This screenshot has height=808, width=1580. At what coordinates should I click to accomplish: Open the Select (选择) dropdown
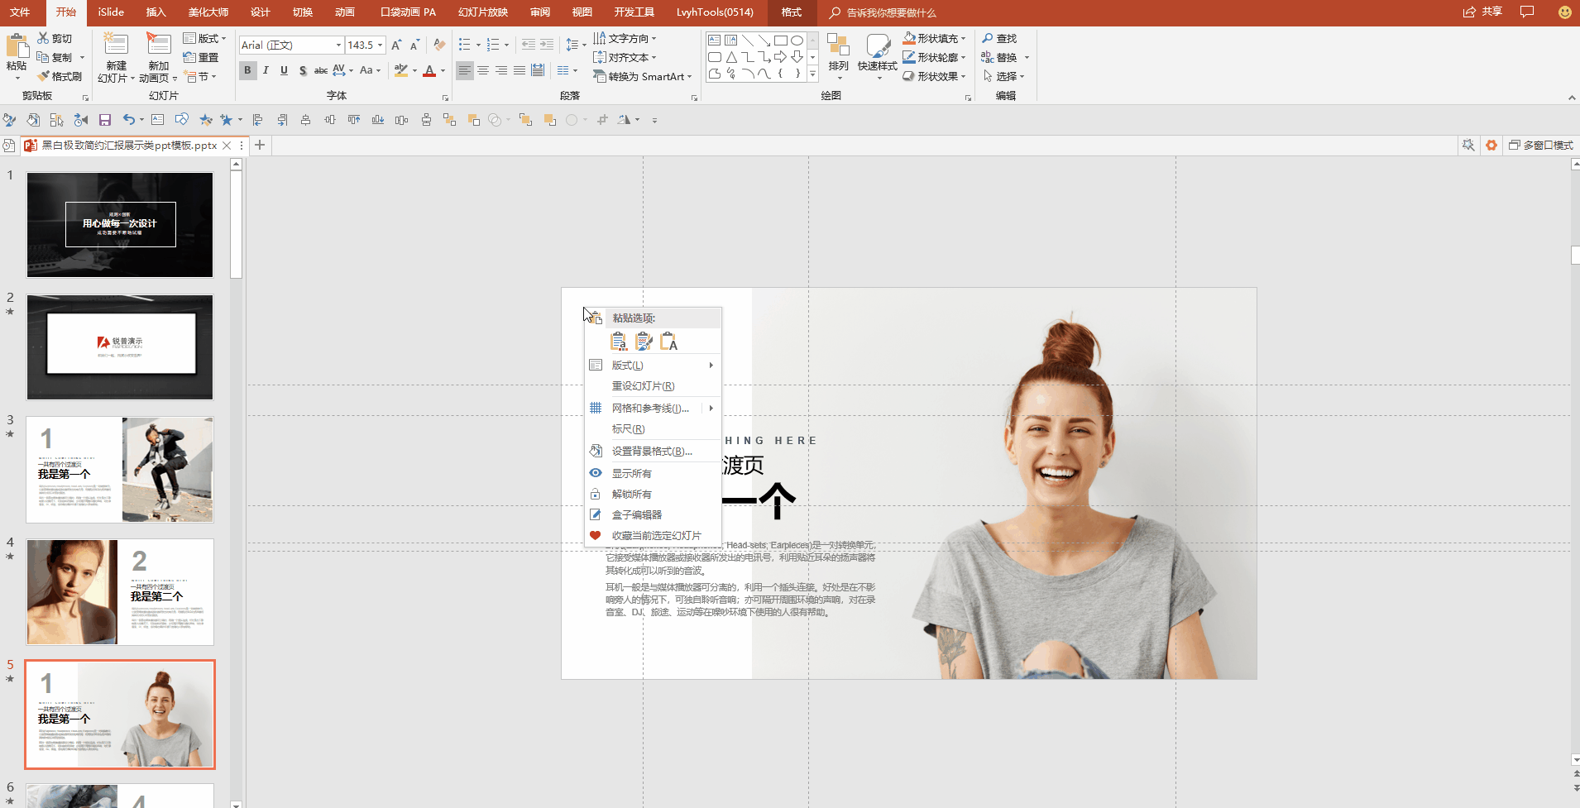1003,77
